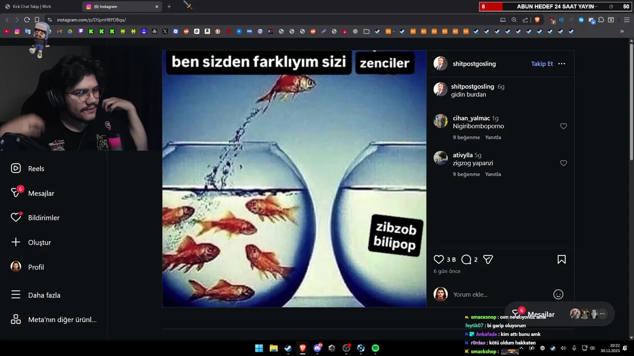Image resolution: width=634 pixels, height=356 pixels.
Task: View 9 beğenme on ativylla's comment
Action: click(466, 175)
